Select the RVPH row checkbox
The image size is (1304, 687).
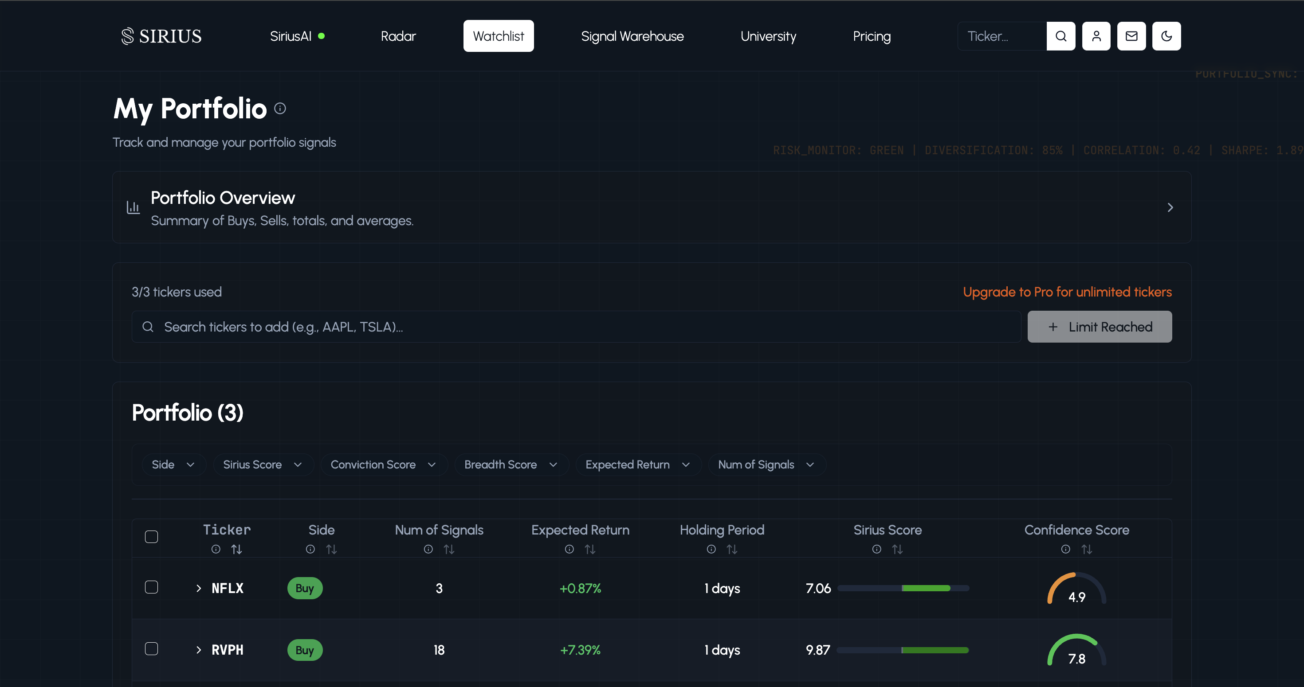(151, 648)
